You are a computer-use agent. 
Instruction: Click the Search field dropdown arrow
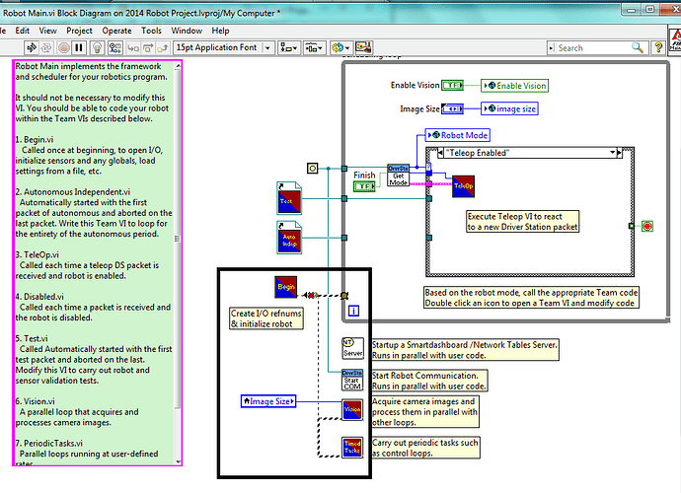click(x=551, y=48)
